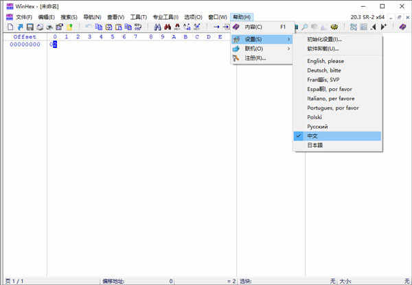Click the Go to offset arrow icon
Viewport: 412px width, 285px height.
(216, 27)
